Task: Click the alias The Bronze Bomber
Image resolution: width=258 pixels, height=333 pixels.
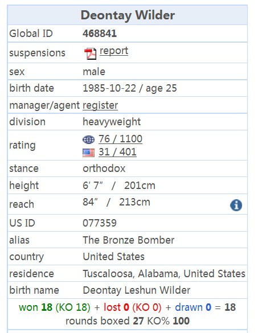Action: click(x=129, y=240)
